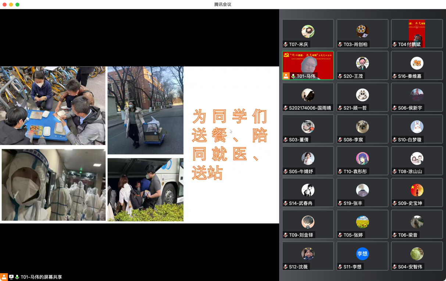The image size is (446, 281).
Task: Click green microphone icon beside T01-马伟的屏幕共享
Action: [17, 277]
